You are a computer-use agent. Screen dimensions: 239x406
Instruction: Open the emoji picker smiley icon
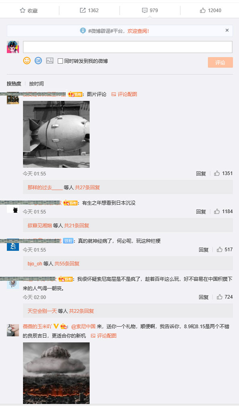27,61
